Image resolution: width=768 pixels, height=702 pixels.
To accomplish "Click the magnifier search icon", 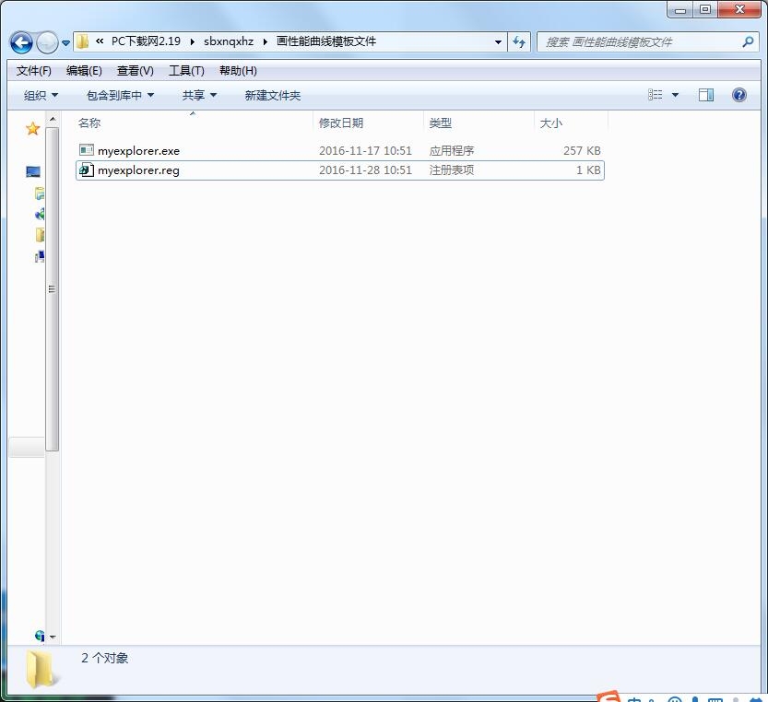I will point(748,42).
